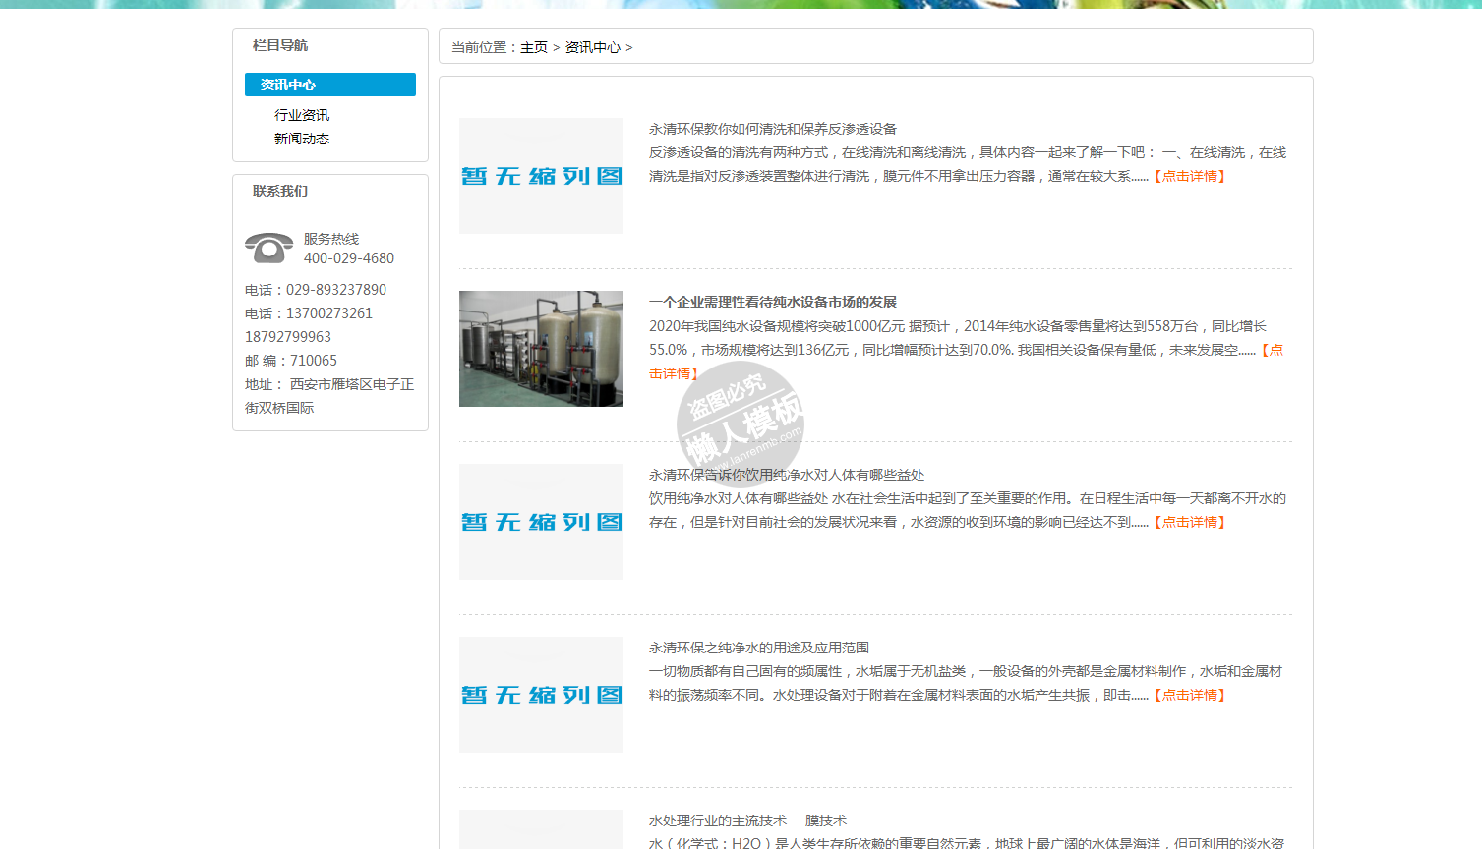This screenshot has width=1482, height=849.
Task: Click 点击详情 for the 纯净水用途 article
Action: [1190, 695]
